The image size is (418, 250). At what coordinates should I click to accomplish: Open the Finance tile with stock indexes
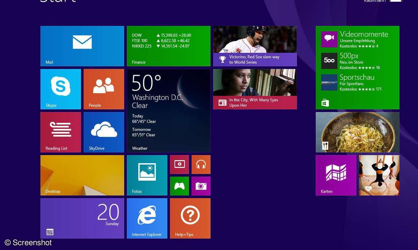pos(169,46)
